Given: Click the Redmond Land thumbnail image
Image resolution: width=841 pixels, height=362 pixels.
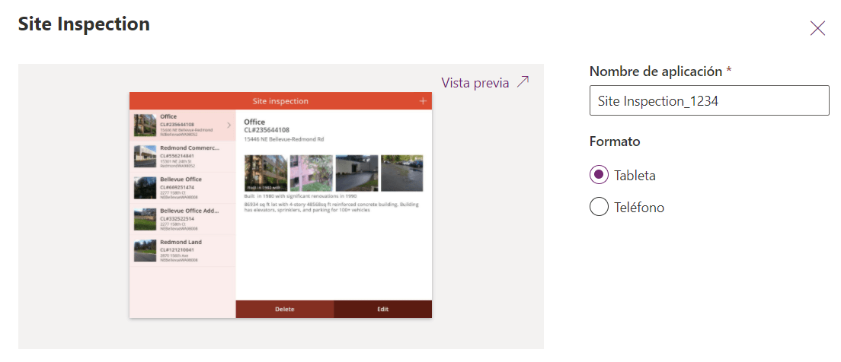Looking at the screenshot, I should click(x=145, y=250).
